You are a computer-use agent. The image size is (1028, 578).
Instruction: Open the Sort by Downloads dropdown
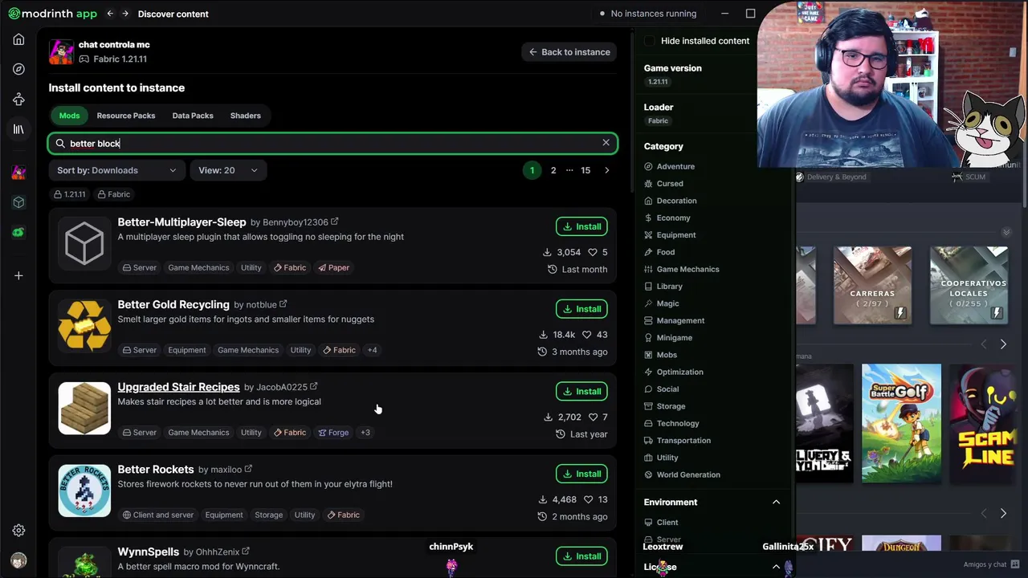pos(116,170)
